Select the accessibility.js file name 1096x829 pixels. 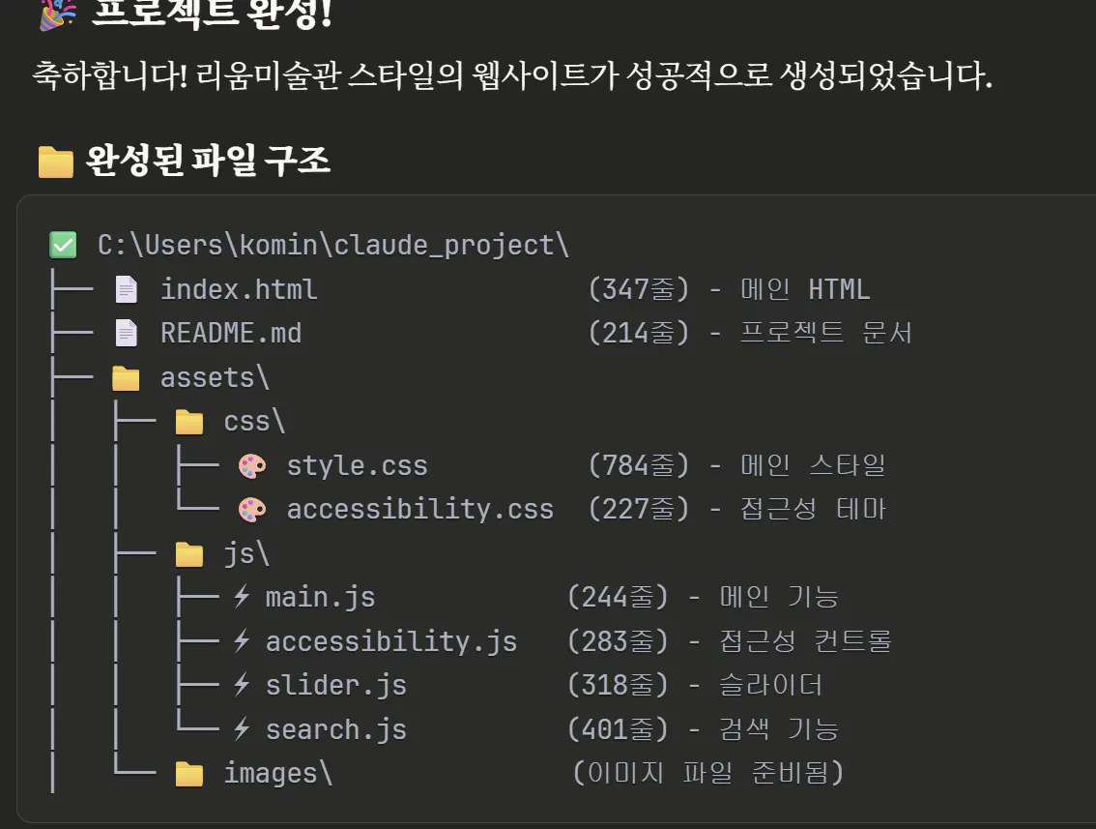(x=391, y=641)
